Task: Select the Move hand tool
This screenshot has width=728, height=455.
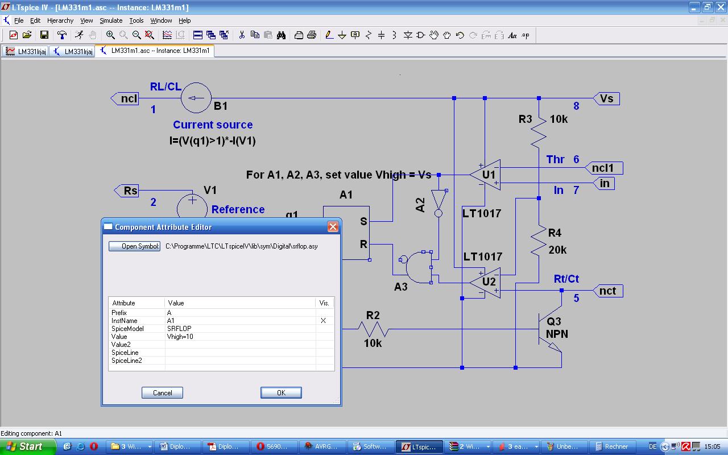Action: [434, 35]
